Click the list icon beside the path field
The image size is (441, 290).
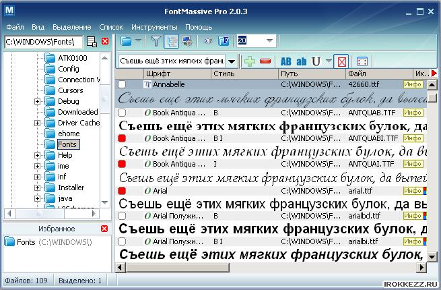pyautogui.click(x=92, y=41)
